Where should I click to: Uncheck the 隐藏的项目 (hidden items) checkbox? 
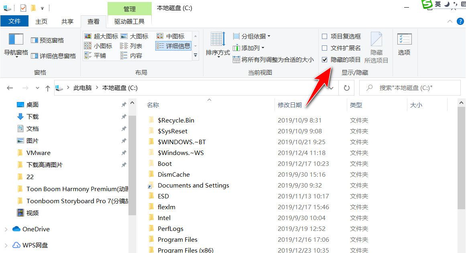[325, 60]
